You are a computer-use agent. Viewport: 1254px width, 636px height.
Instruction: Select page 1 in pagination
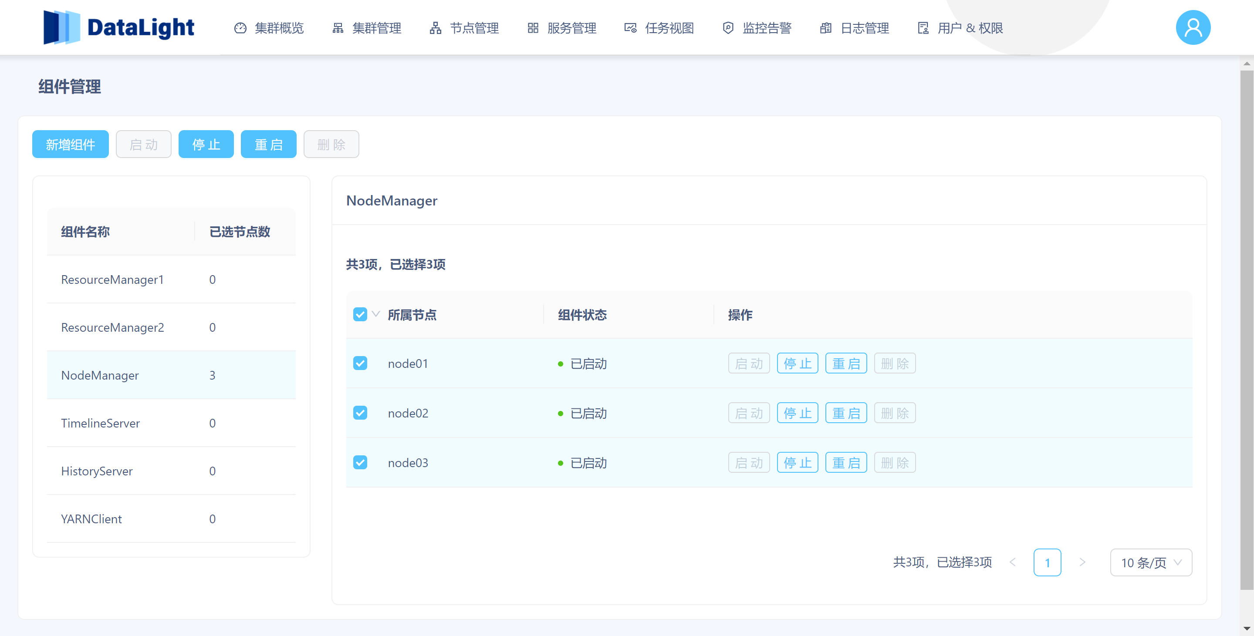pyautogui.click(x=1047, y=562)
